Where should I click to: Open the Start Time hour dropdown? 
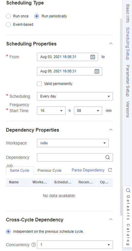[51, 111]
